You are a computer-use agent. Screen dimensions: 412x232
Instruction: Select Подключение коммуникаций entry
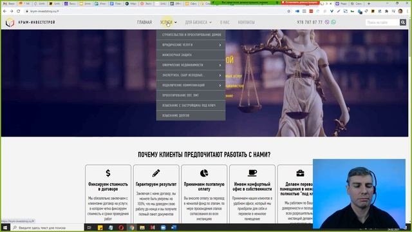(x=191, y=85)
